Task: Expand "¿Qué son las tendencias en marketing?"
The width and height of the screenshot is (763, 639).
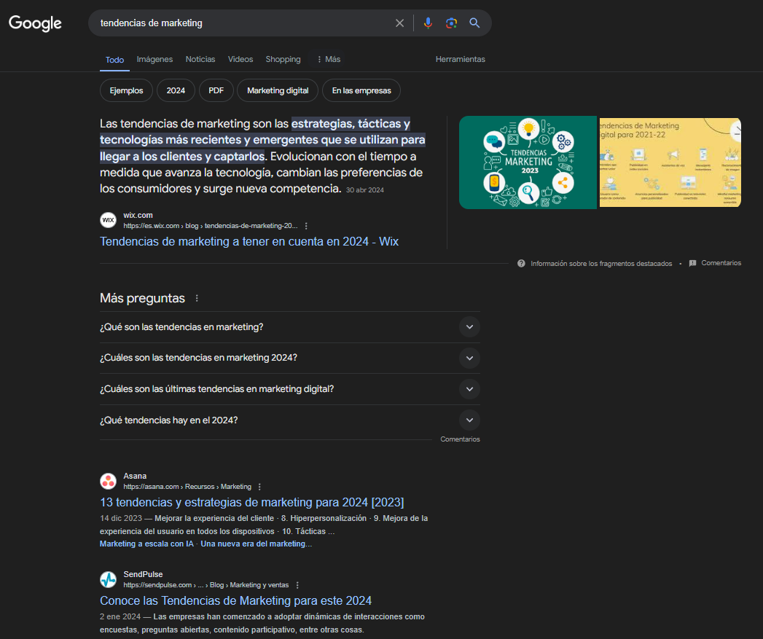Action: [469, 327]
